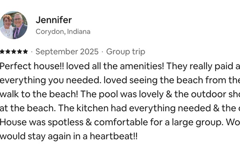Click the third rating star
240x160 pixels.
coord(14,52)
